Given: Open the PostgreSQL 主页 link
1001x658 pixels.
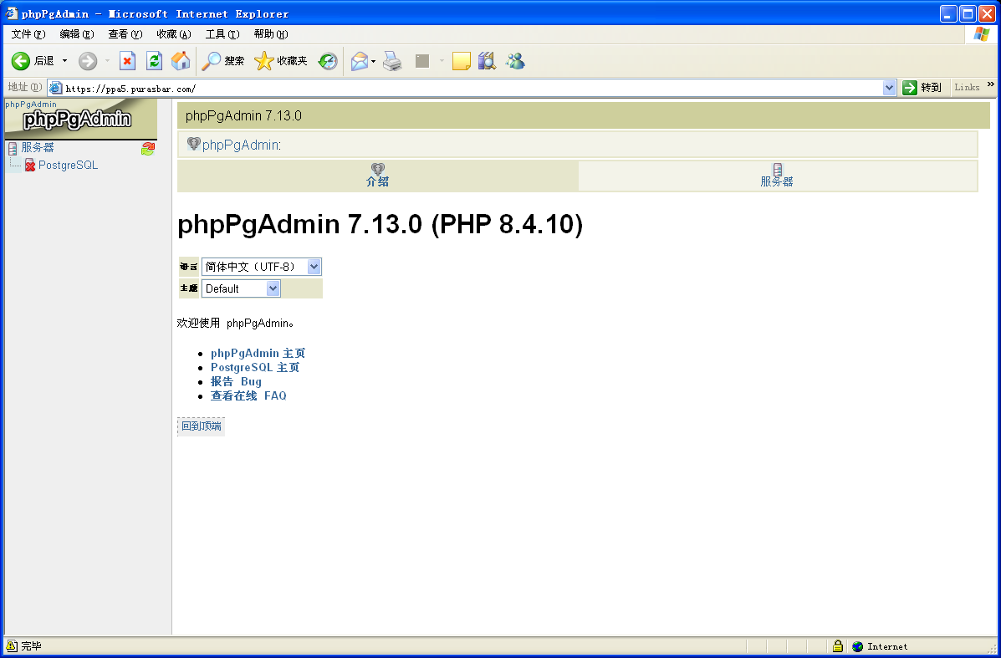Looking at the screenshot, I should [255, 368].
